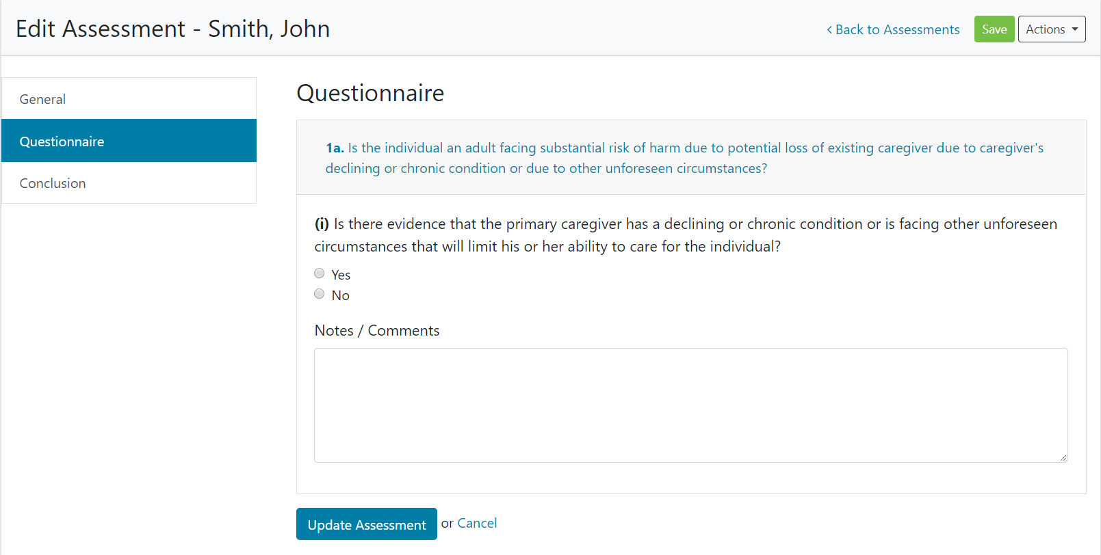Click the back chevron beside Back to Assessments
Image resolution: width=1101 pixels, height=555 pixels.
(x=829, y=29)
